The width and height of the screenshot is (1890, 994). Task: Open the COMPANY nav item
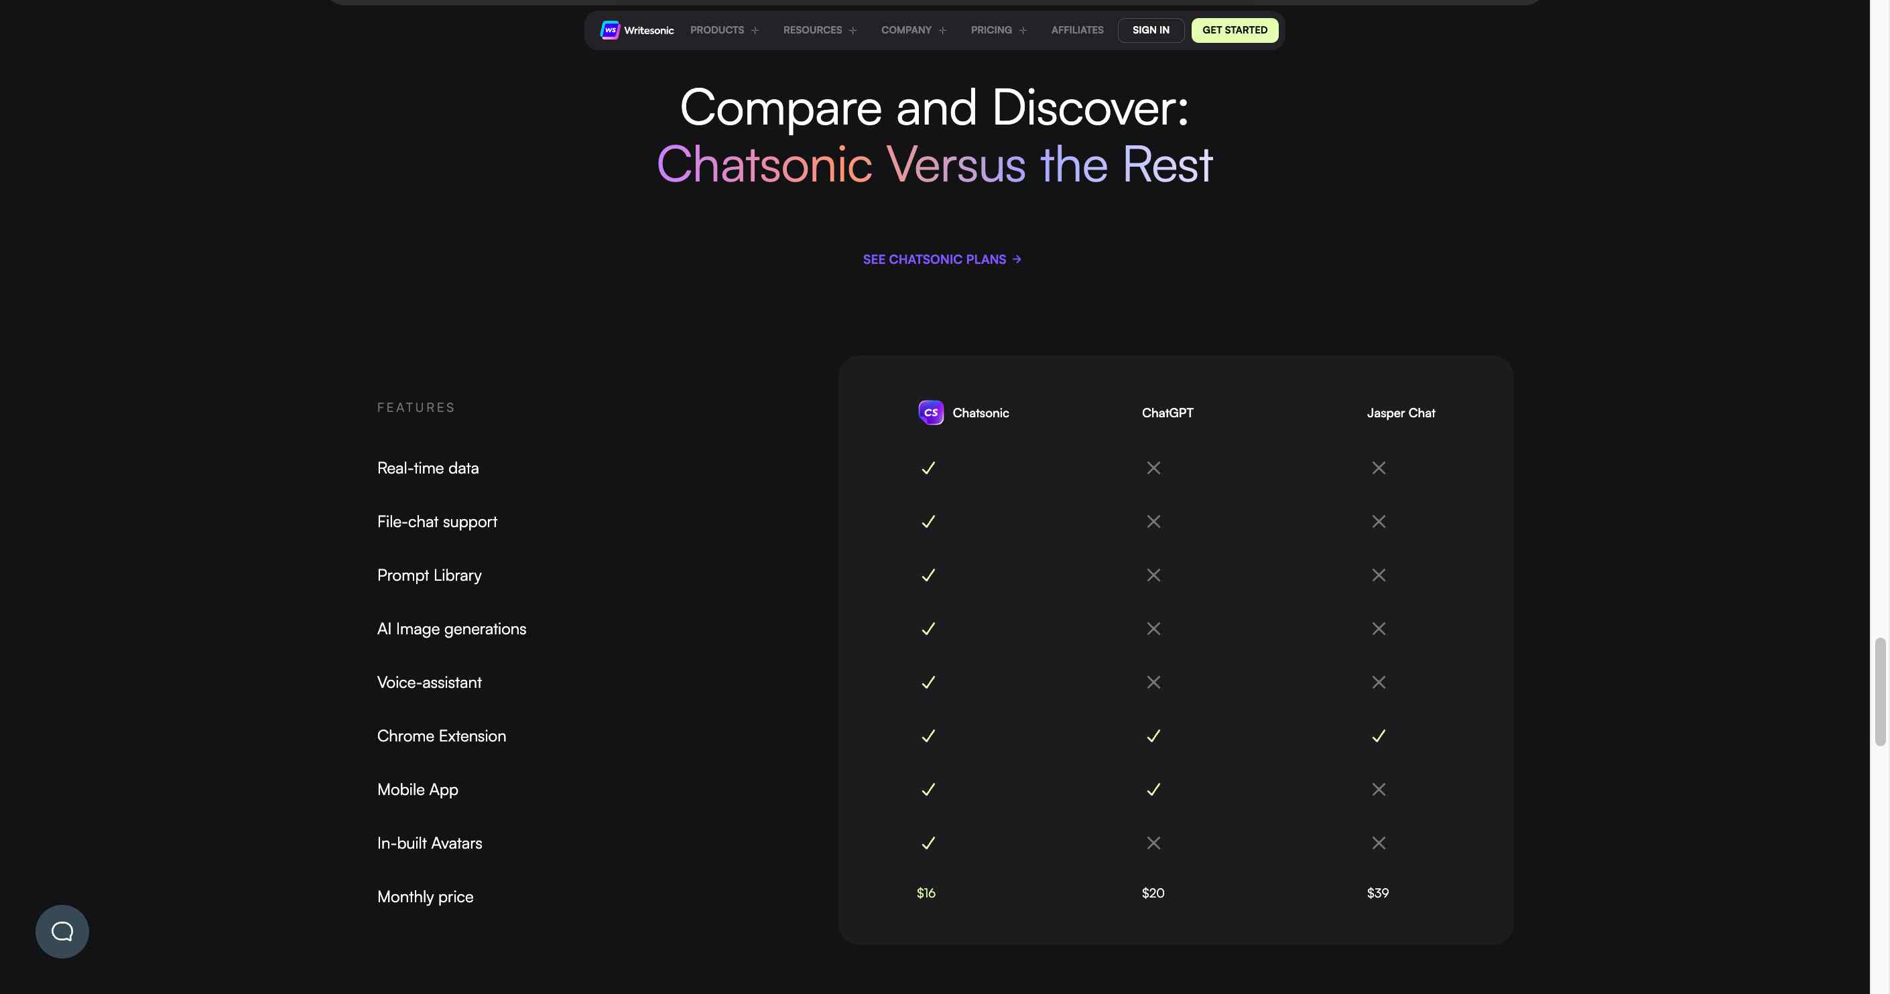(x=906, y=30)
